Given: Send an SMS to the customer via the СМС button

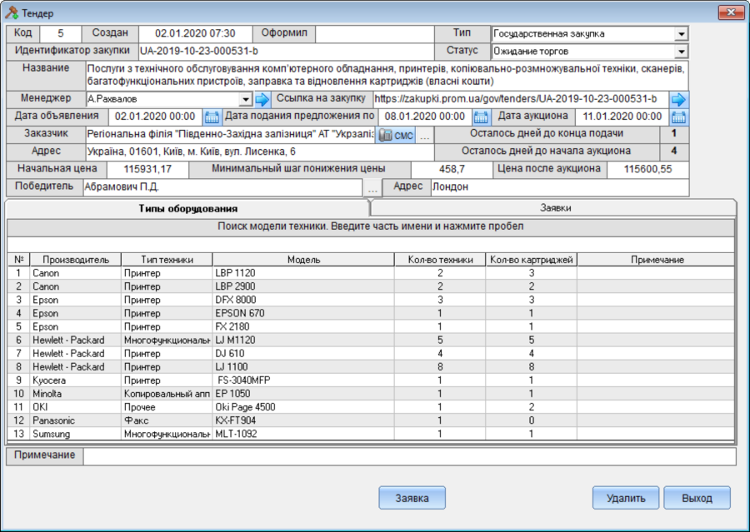Looking at the screenshot, I should (x=395, y=135).
